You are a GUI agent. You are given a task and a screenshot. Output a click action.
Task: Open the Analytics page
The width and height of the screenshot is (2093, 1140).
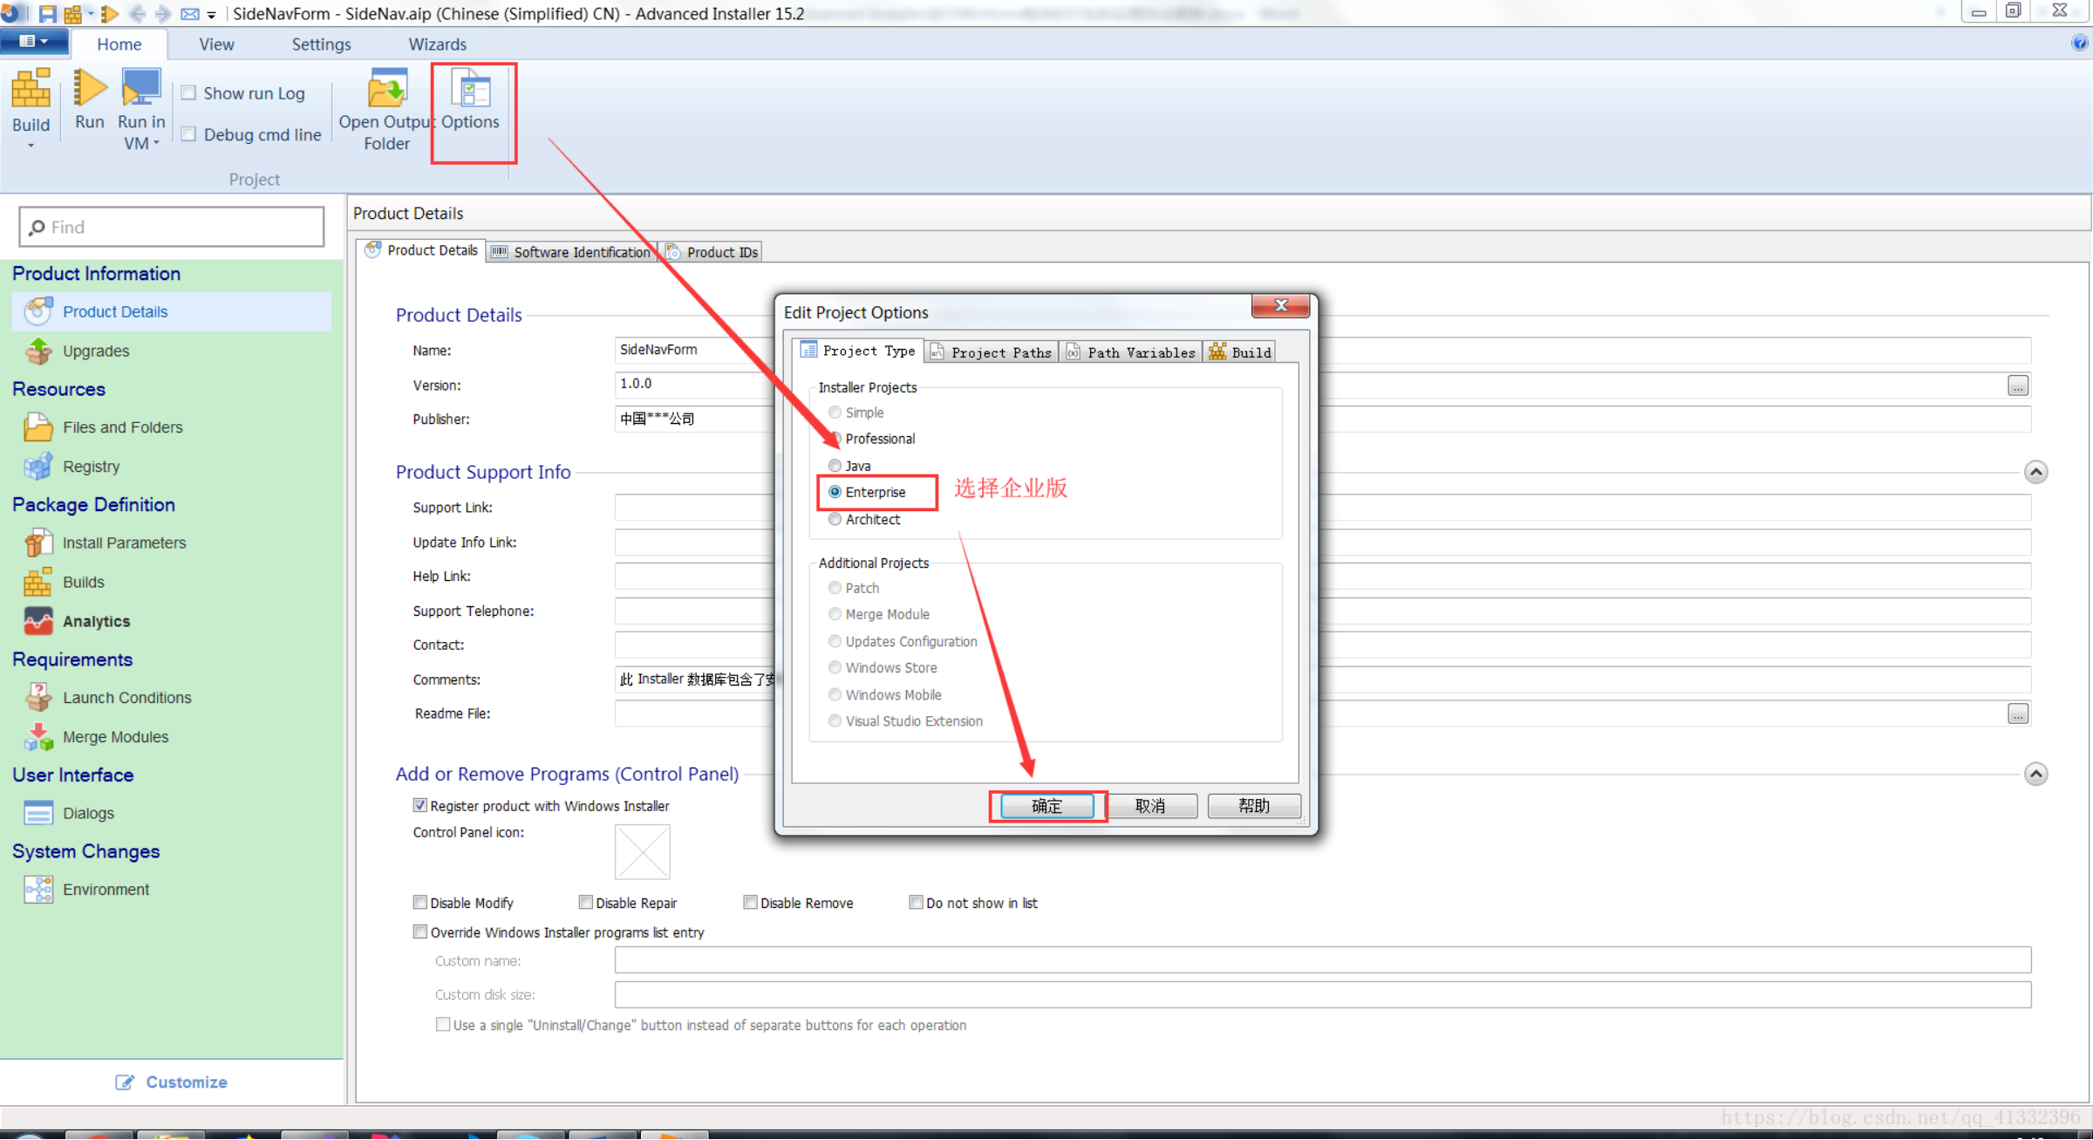(x=96, y=621)
